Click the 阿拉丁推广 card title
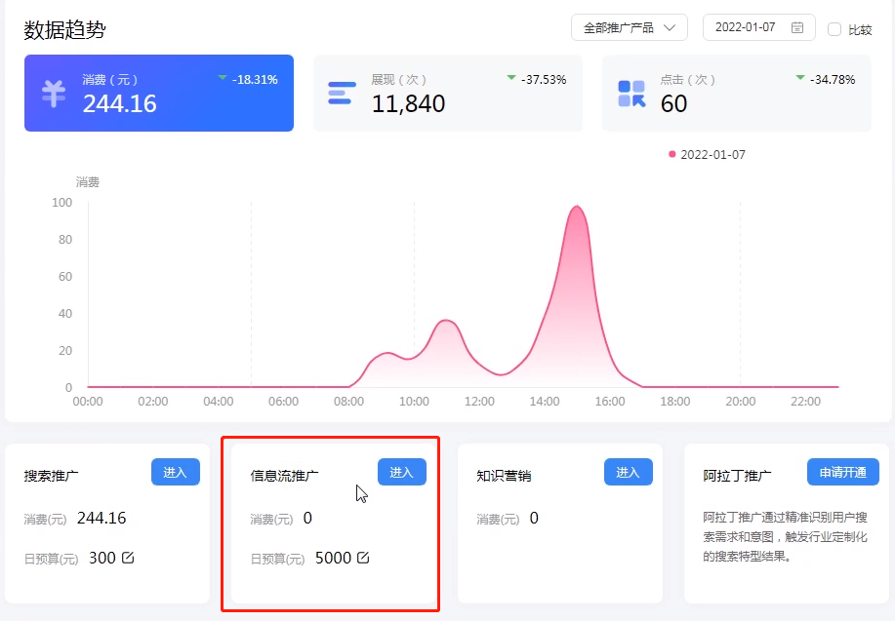The height and width of the screenshot is (621, 895). click(737, 476)
